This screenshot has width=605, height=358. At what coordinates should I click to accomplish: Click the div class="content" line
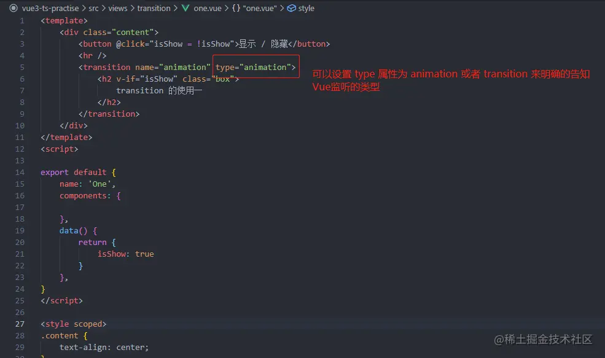pyautogui.click(x=109, y=33)
